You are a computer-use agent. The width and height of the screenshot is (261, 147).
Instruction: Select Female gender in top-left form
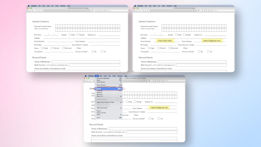tap(78, 35)
